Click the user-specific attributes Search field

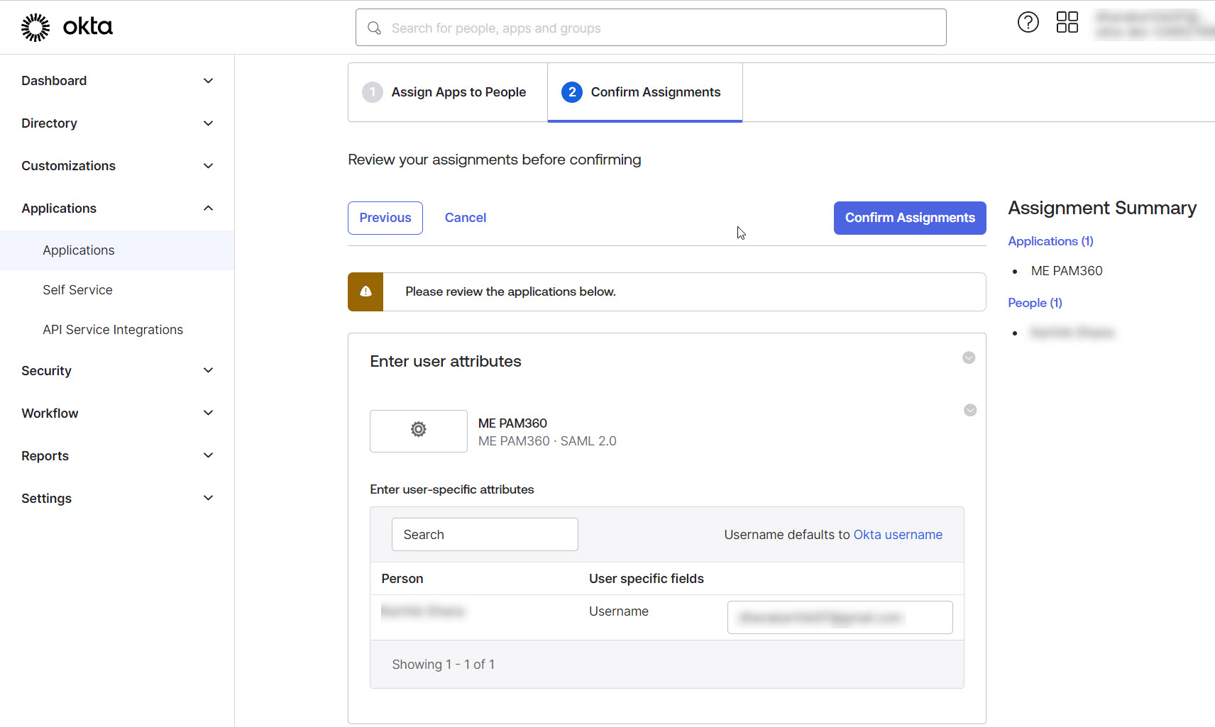coord(485,535)
